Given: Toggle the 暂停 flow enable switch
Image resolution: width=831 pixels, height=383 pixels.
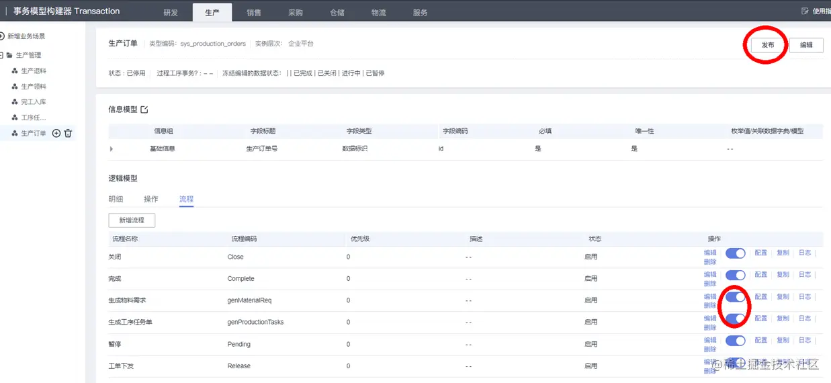Looking at the screenshot, I should click(736, 340).
